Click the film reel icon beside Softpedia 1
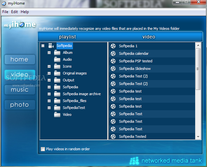This screenshot has height=167, width=207. click(113, 46)
